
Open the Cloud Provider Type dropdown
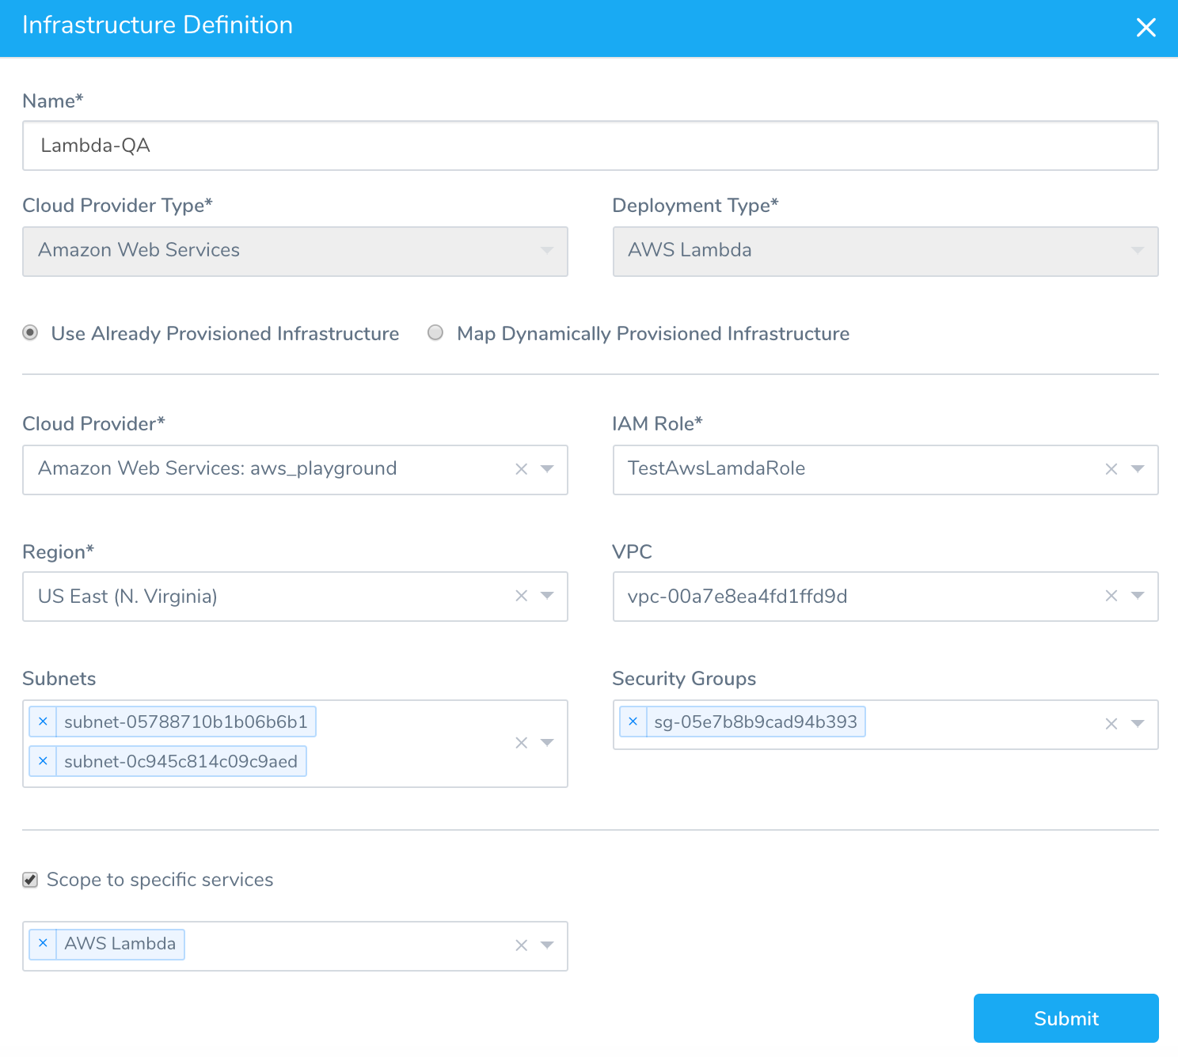294,252
